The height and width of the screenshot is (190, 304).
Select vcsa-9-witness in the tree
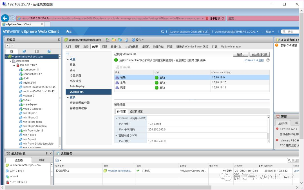tap(32, 109)
